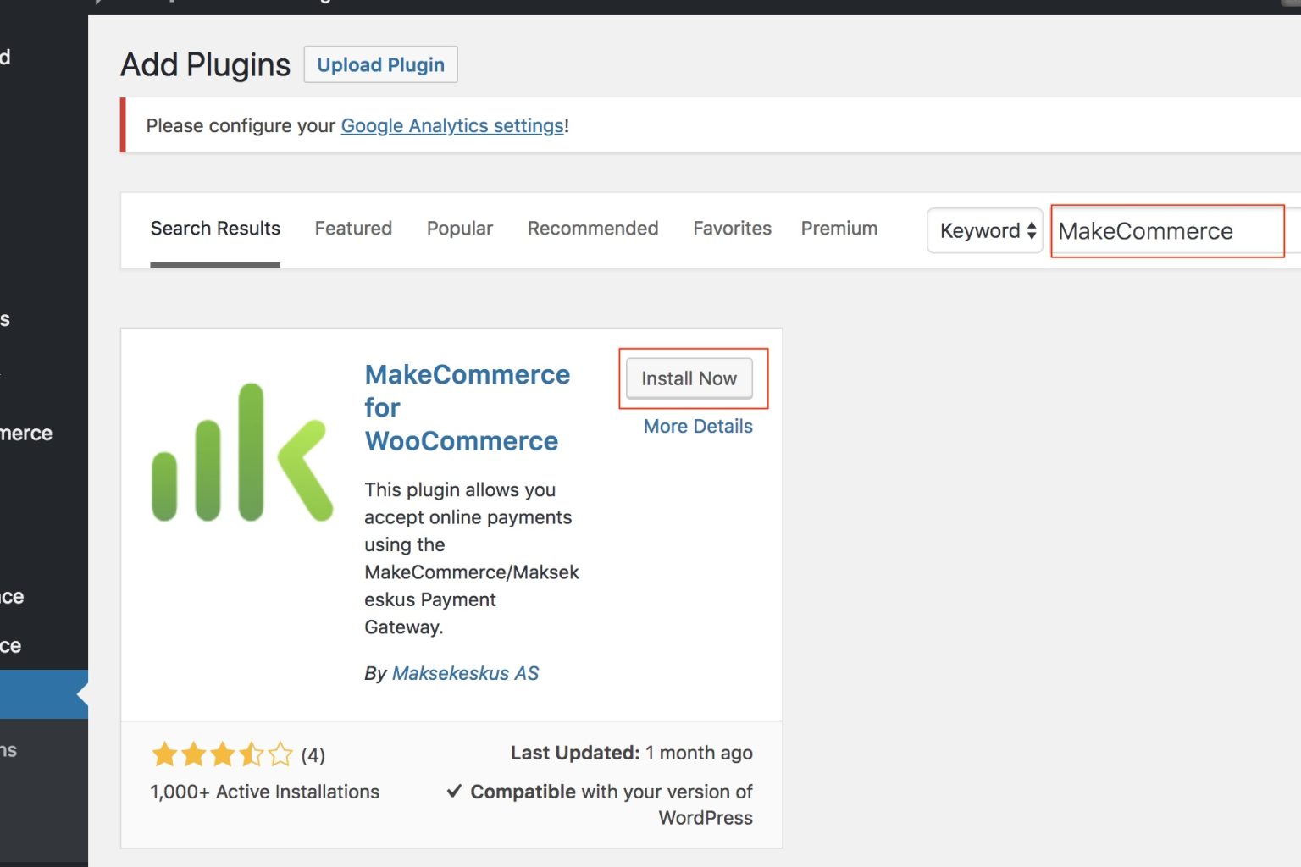Click the compatibility checkmark icon
1301x867 pixels.
pyautogui.click(x=455, y=791)
